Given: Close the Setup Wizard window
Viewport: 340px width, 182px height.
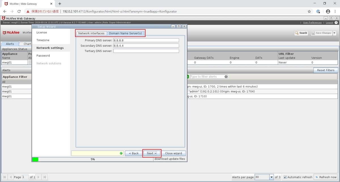Looking at the screenshot, I should (184, 26).
